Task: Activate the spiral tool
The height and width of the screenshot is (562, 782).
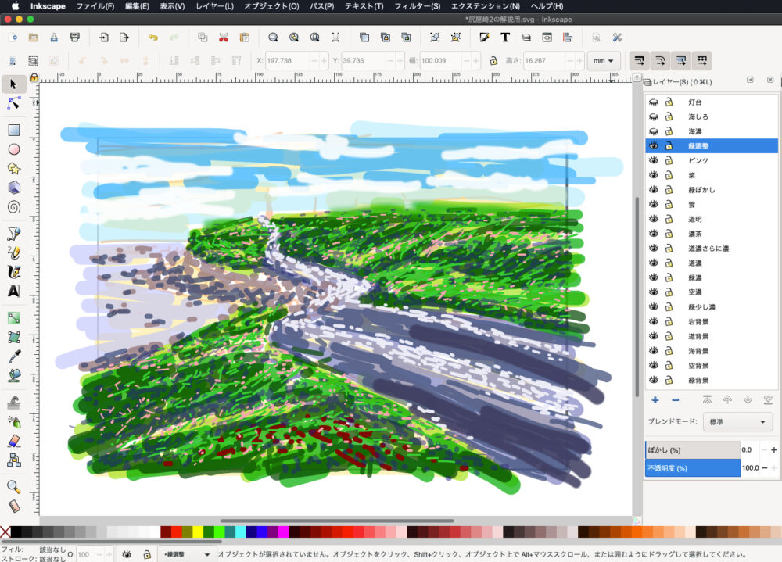Action: point(13,207)
